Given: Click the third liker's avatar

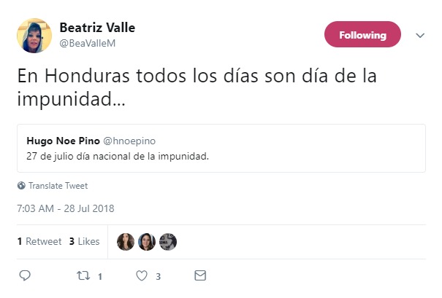Looking at the screenshot, I should tap(167, 241).
